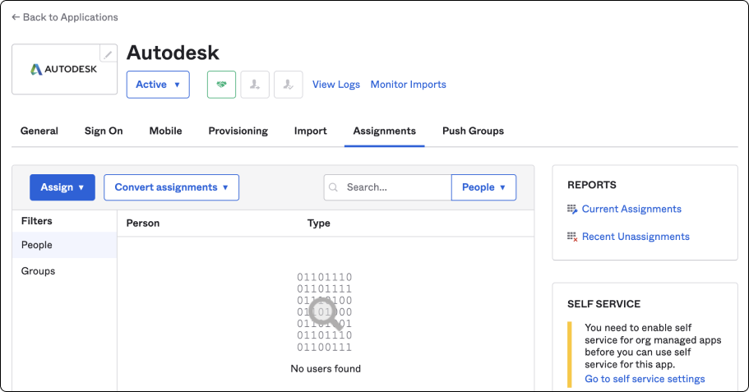Open the Push Groups tab
Screen dimensions: 749x392
pos(473,131)
